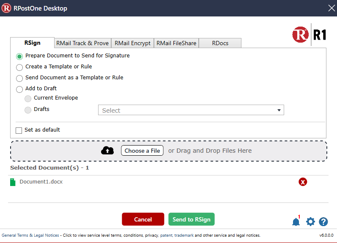Select Add to Draft option
The height and width of the screenshot is (243, 337).
point(19,89)
